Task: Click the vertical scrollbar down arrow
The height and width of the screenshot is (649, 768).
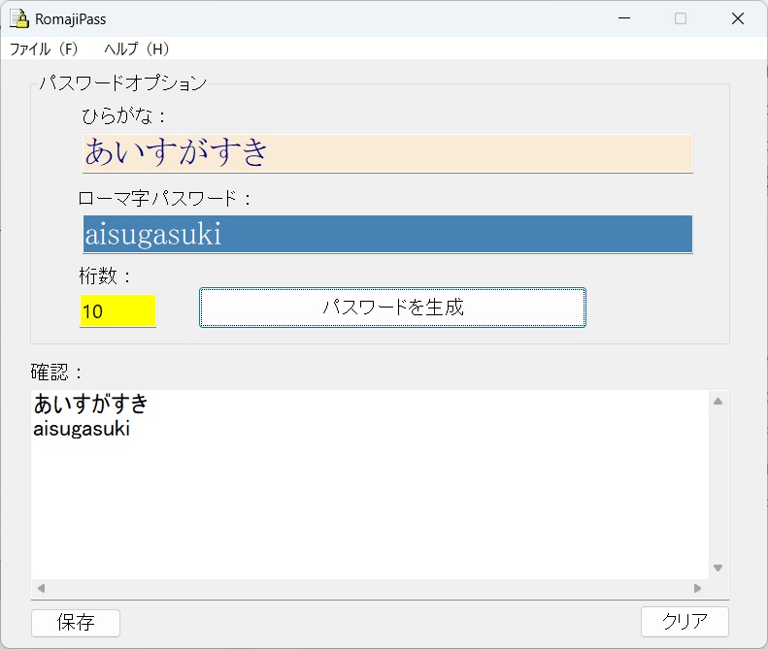Action: pos(718,568)
